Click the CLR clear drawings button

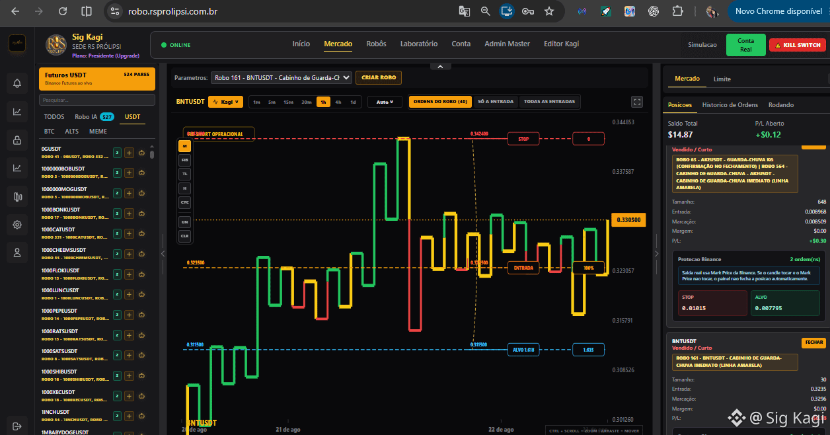click(184, 235)
